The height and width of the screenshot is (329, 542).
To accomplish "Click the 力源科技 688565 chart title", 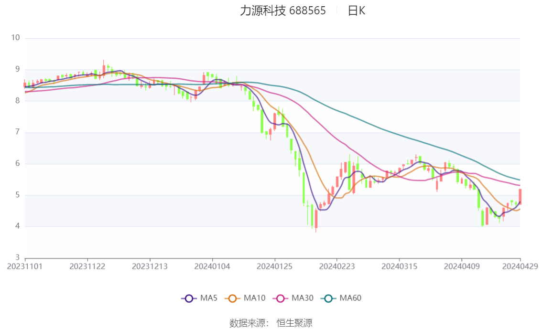I will 283,11.
